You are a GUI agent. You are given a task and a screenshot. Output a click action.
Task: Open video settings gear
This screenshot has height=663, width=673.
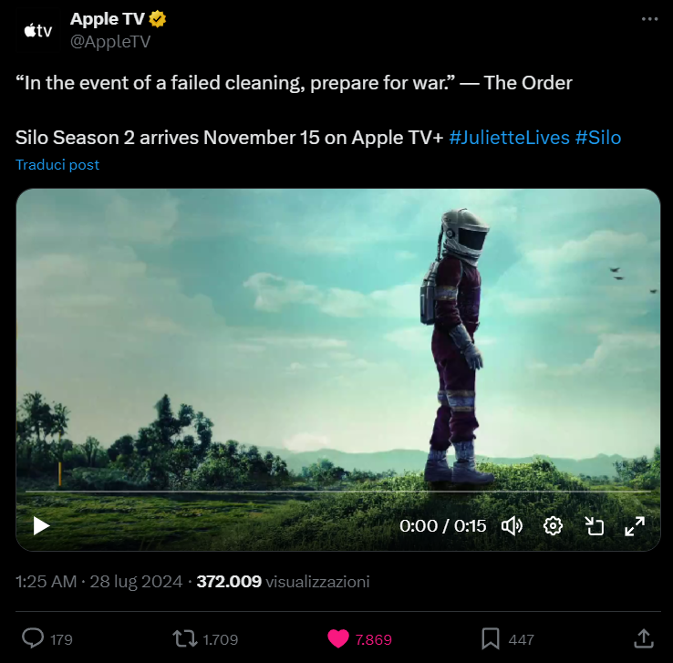[553, 525]
